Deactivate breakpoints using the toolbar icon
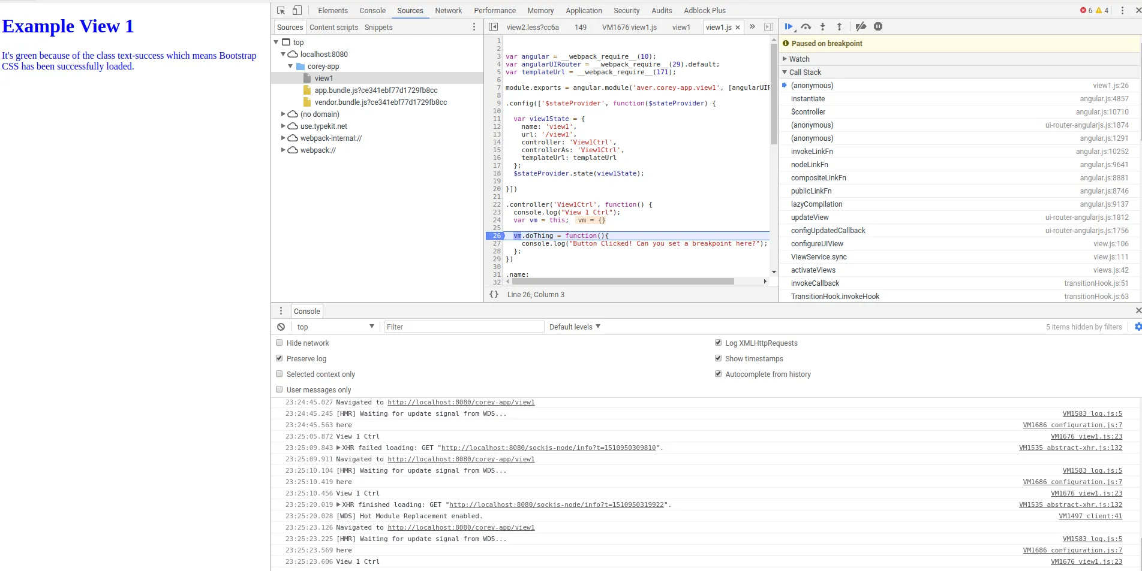 (861, 27)
